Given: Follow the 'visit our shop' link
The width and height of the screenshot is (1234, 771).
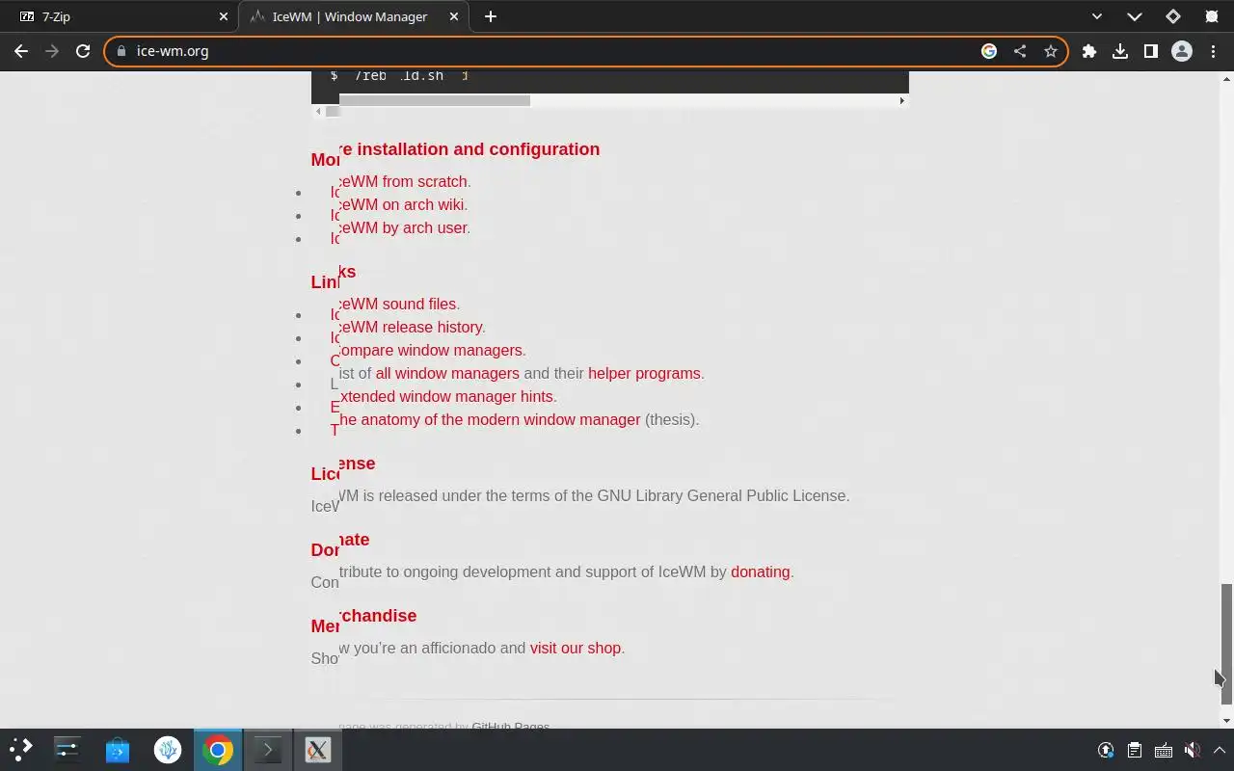Looking at the screenshot, I should [x=576, y=648].
